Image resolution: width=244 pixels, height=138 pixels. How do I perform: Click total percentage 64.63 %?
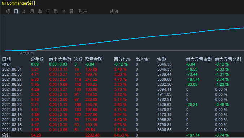click(x=121, y=135)
